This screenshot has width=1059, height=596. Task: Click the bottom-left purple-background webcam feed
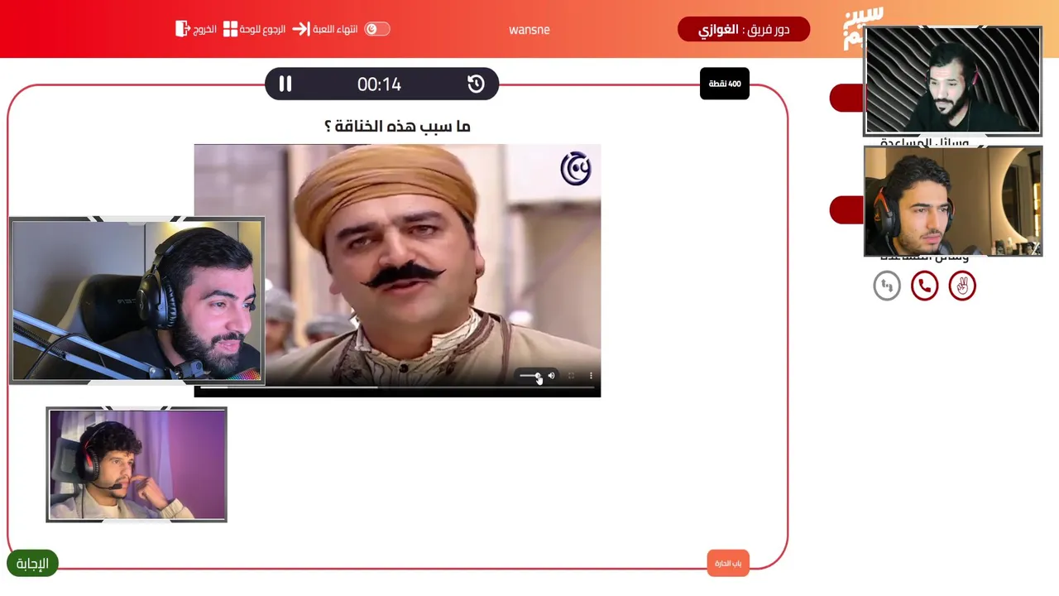tap(137, 464)
